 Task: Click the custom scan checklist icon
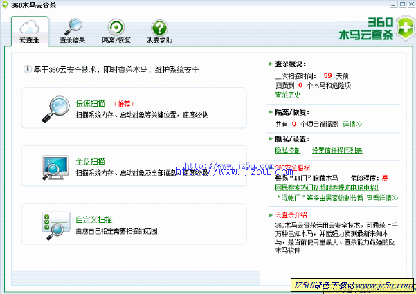[55, 226]
